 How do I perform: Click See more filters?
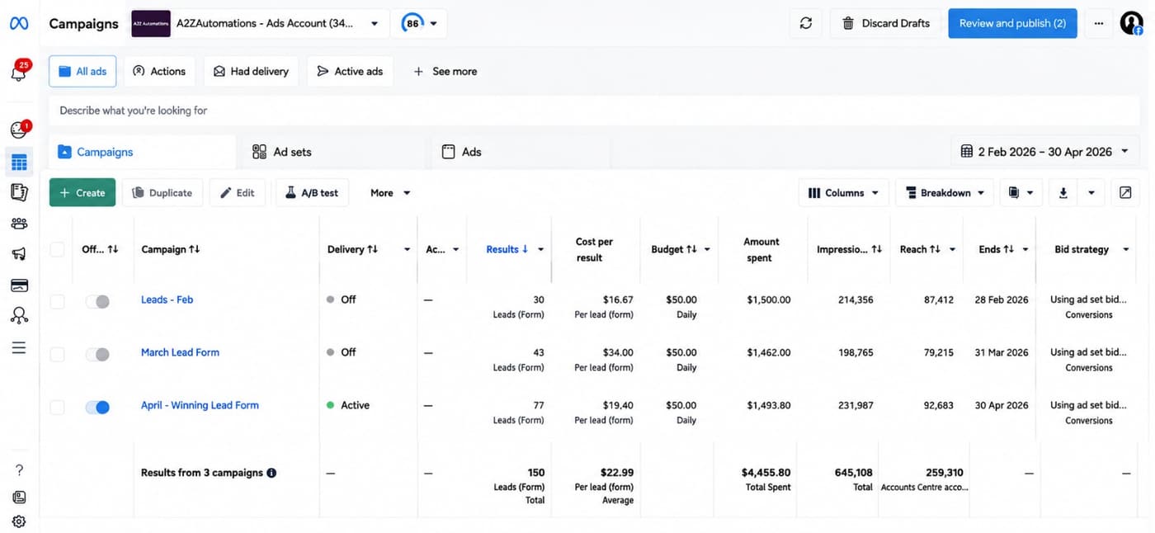pos(445,72)
